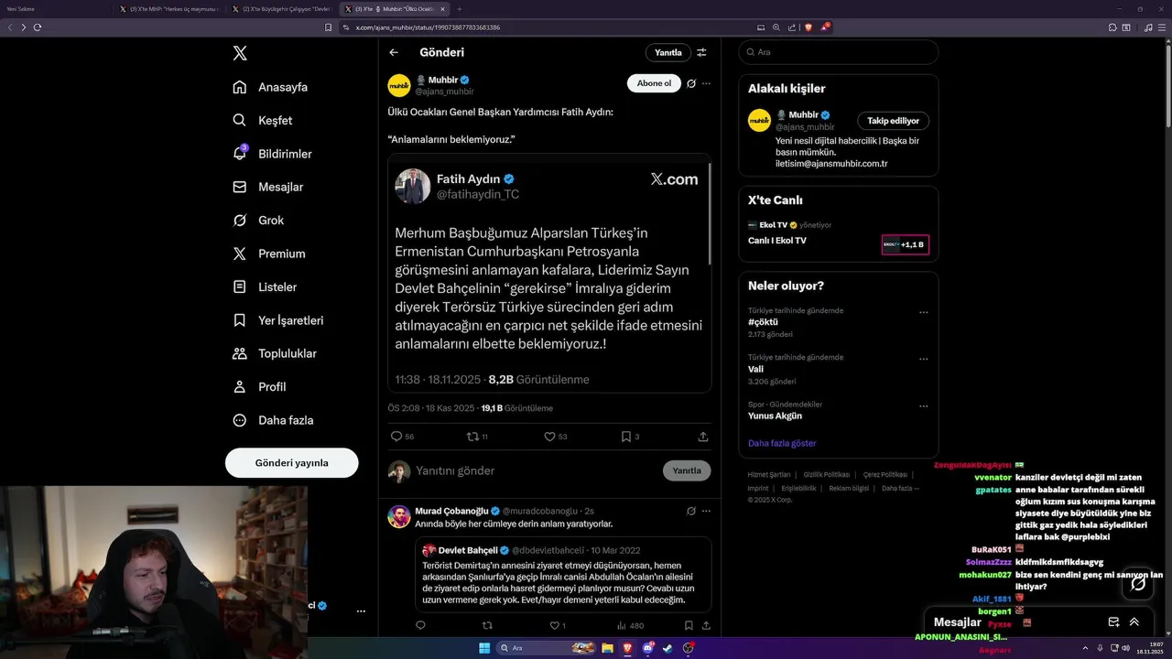Go back with the Gönderi back arrow
Screen dimensions: 1172x659
click(394, 52)
